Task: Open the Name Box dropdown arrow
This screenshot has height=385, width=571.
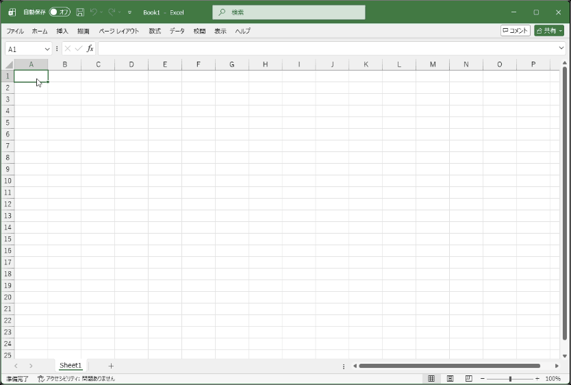Action: pos(47,49)
